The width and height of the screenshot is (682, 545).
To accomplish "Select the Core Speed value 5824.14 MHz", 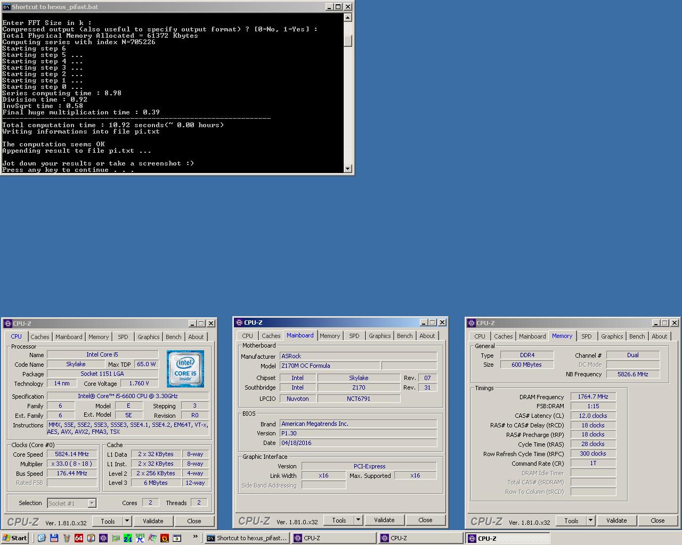I will click(x=72, y=454).
